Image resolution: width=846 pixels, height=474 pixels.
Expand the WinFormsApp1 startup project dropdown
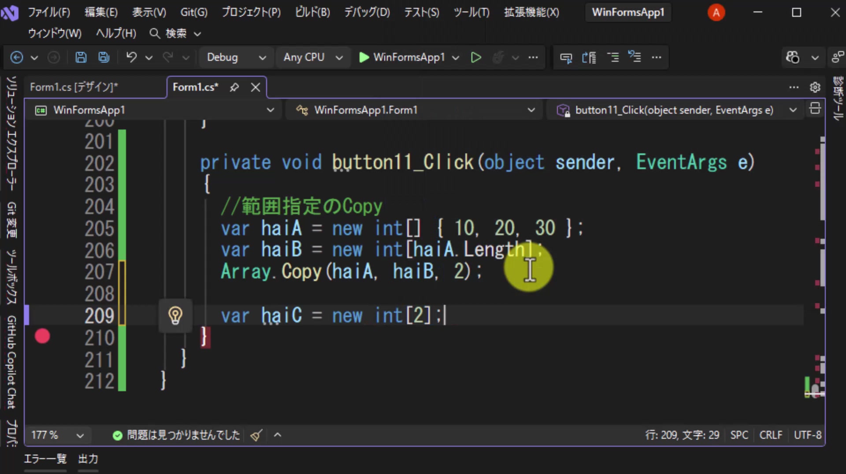456,58
